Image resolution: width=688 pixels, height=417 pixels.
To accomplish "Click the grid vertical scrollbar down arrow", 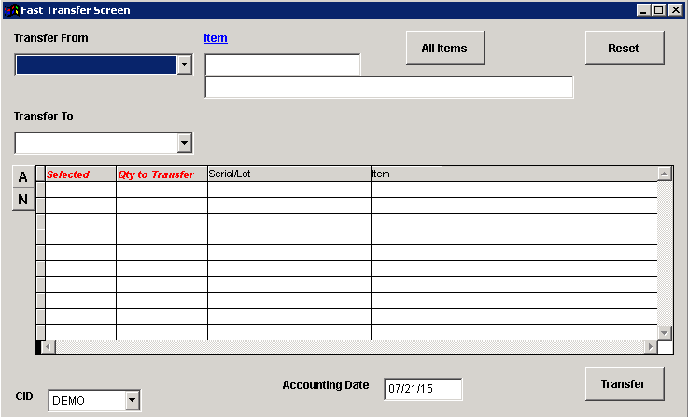I will [665, 333].
